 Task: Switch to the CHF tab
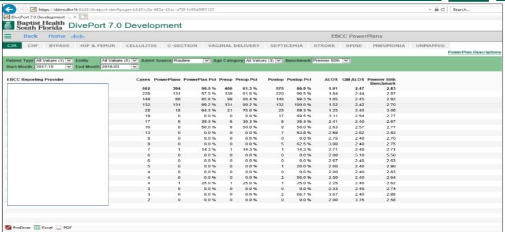pos(33,46)
